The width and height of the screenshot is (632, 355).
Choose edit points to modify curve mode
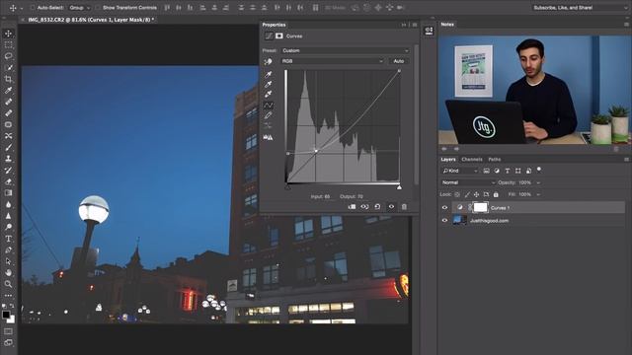(x=268, y=106)
